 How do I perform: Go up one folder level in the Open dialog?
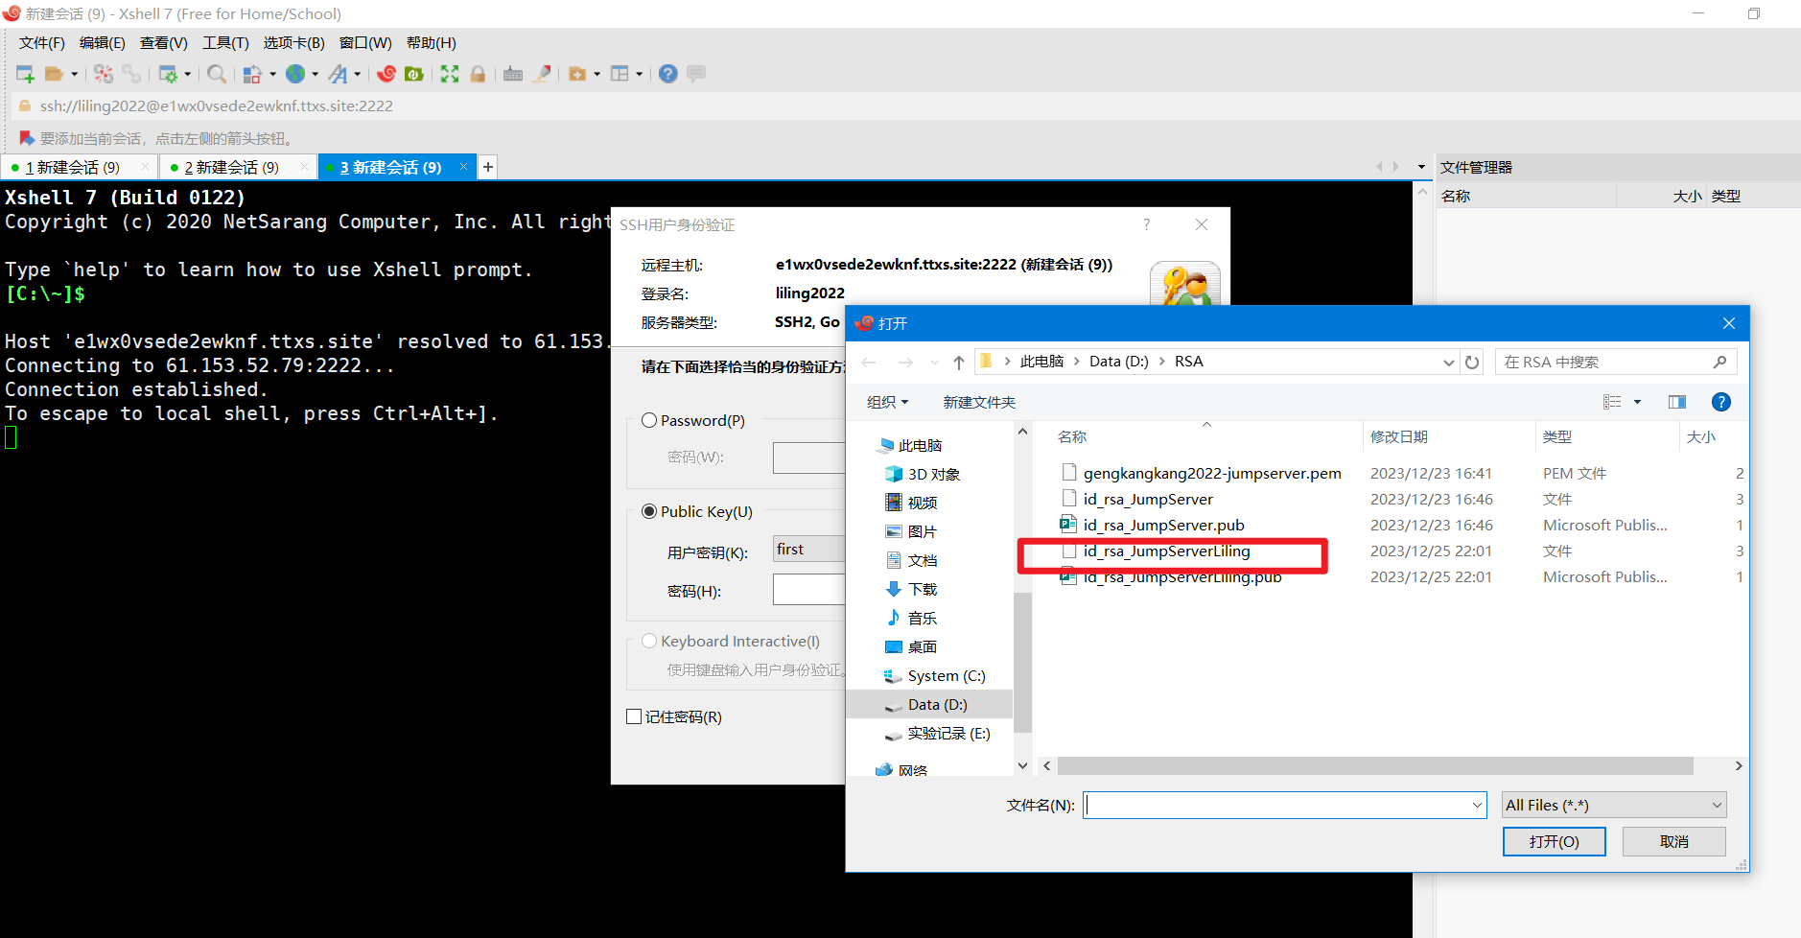pyautogui.click(x=958, y=363)
